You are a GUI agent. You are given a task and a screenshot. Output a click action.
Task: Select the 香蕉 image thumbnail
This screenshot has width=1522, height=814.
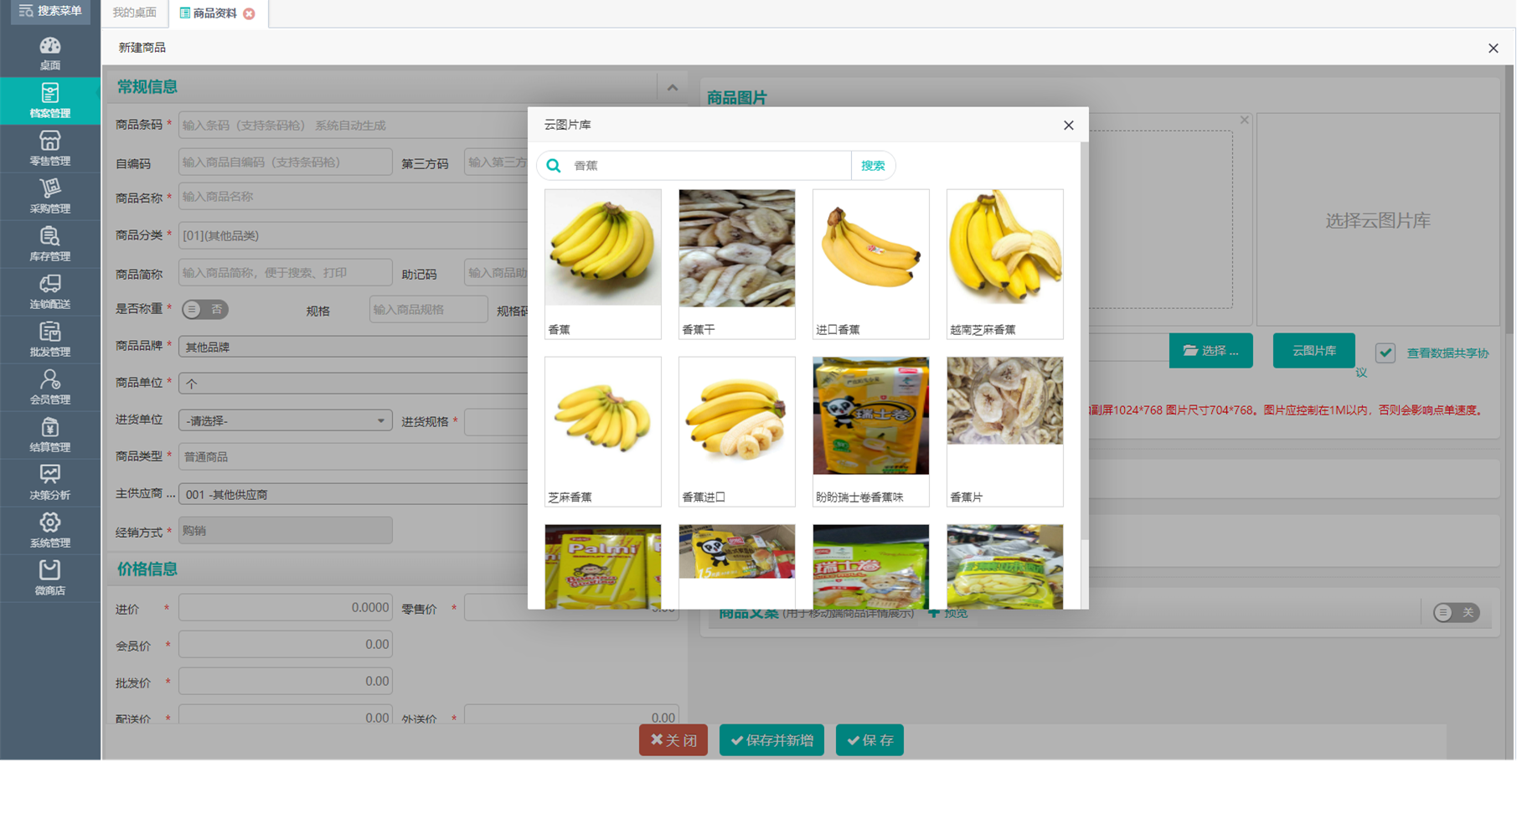[x=602, y=263]
